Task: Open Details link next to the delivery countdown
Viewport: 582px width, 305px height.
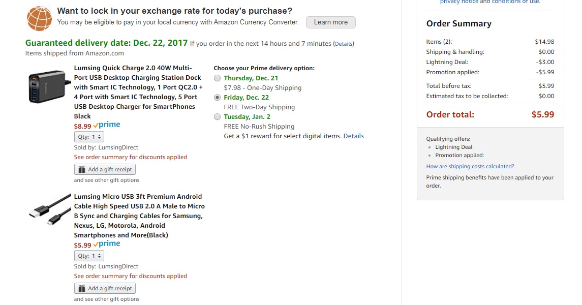Action: [344, 44]
